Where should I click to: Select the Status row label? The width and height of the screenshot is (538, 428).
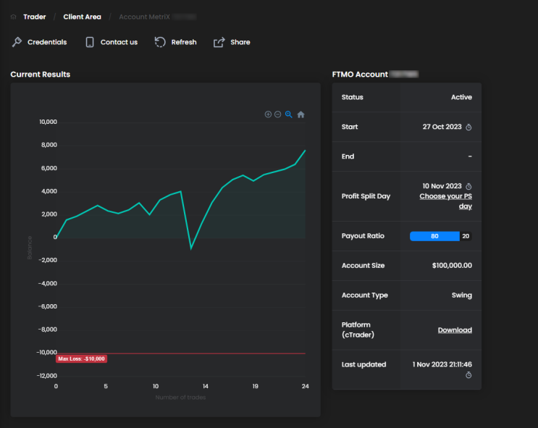pos(352,97)
